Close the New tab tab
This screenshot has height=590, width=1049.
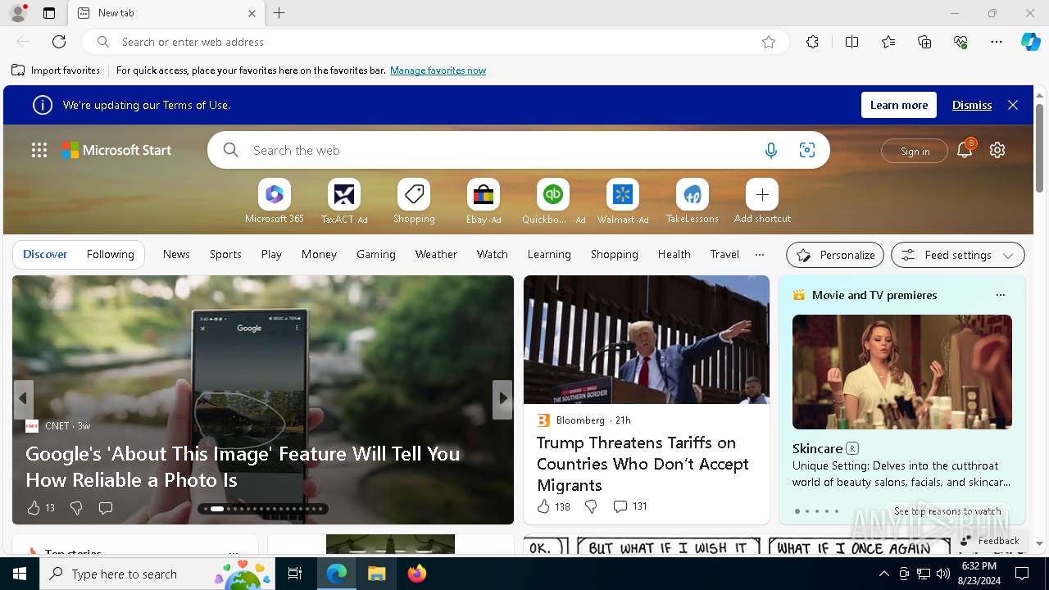pyautogui.click(x=252, y=13)
